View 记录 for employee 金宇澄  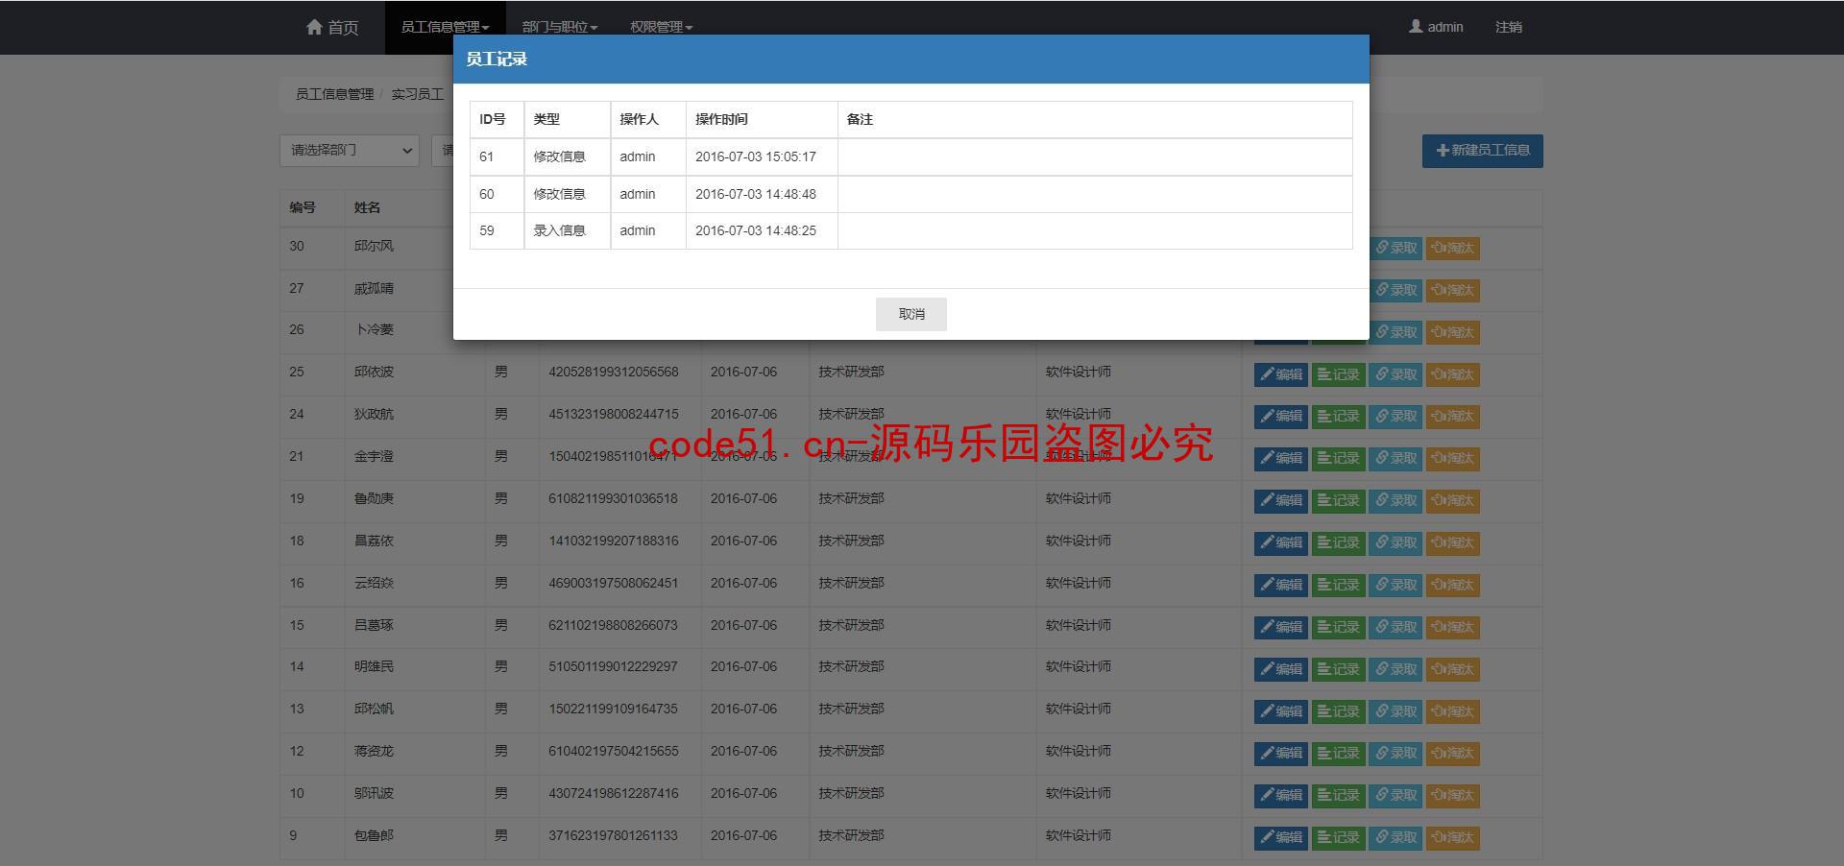pyautogui.click(x=1338, y=459)
